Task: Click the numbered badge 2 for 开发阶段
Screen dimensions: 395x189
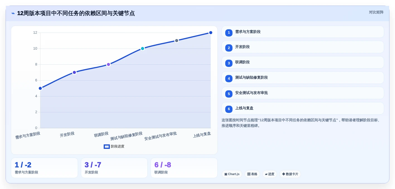Action: coord(229,48)
